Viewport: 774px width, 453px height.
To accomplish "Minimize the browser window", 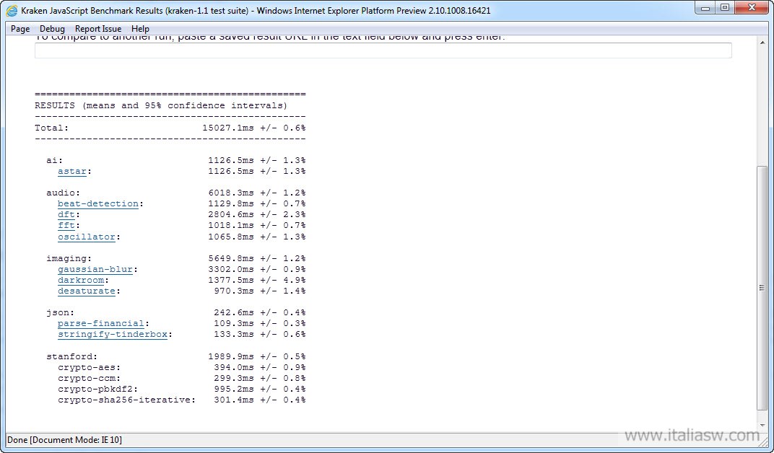I will [705, 8].
